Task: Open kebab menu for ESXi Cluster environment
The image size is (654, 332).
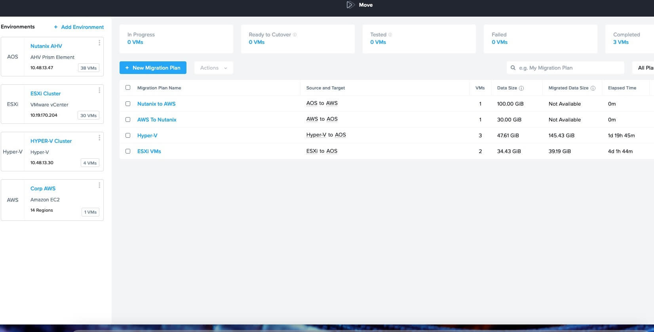Action: pyautogui.click(x=99, y=90)
